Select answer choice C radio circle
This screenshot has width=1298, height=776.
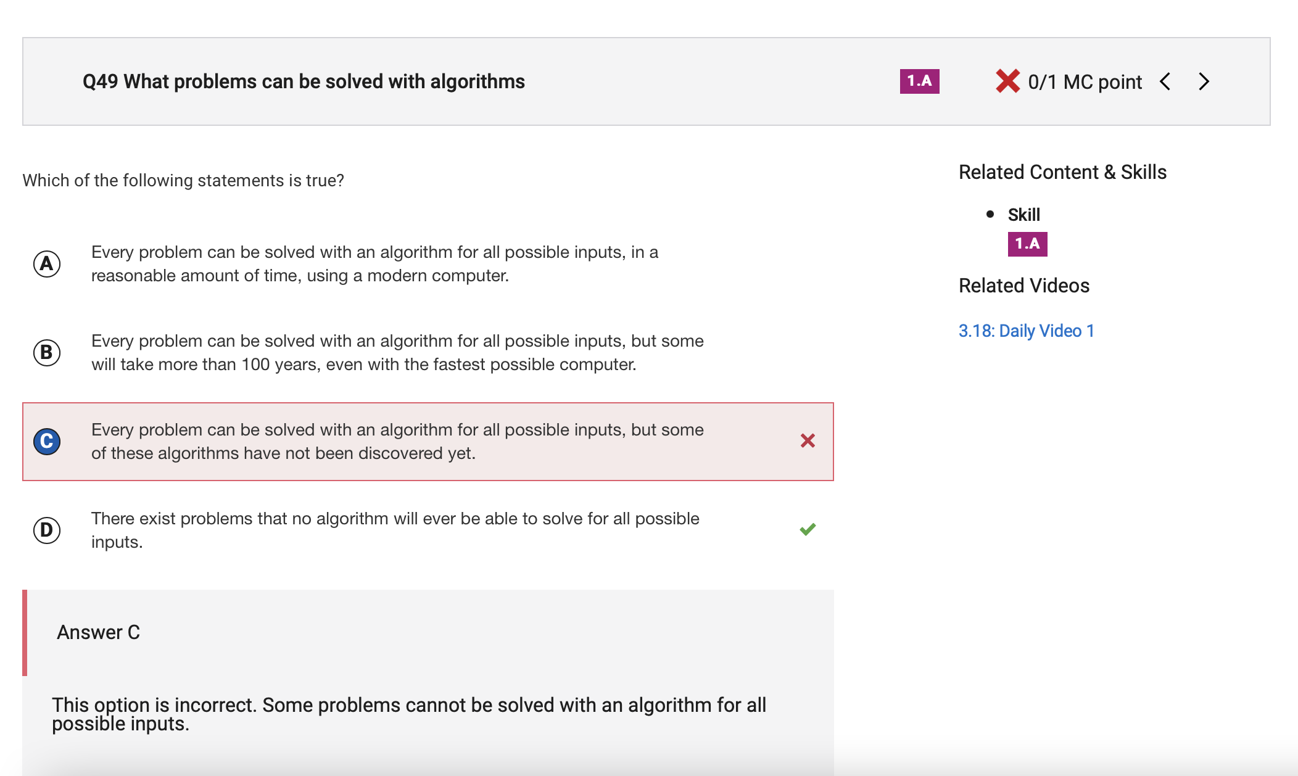click(x=47, y=441)
